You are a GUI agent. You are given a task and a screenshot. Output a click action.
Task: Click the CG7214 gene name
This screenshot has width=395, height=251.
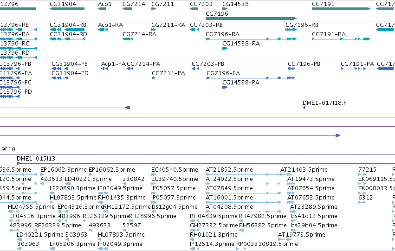point(134,4)
